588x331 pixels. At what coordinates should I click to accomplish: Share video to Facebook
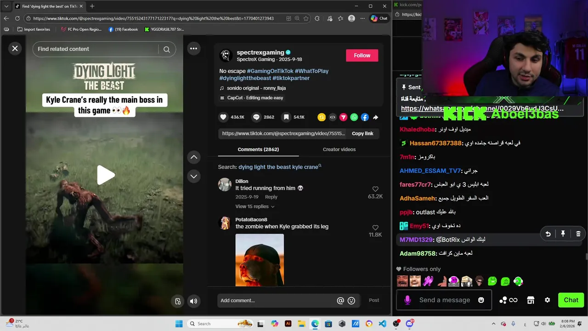coord(365,117)
